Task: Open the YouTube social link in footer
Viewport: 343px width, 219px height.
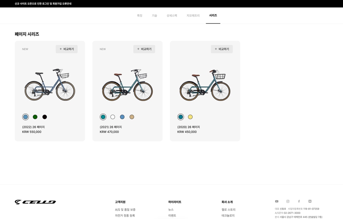Action: pos(277,201)
